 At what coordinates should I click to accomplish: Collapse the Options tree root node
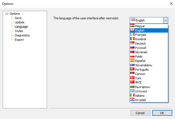pyautogui.click(x=7, y=14)
